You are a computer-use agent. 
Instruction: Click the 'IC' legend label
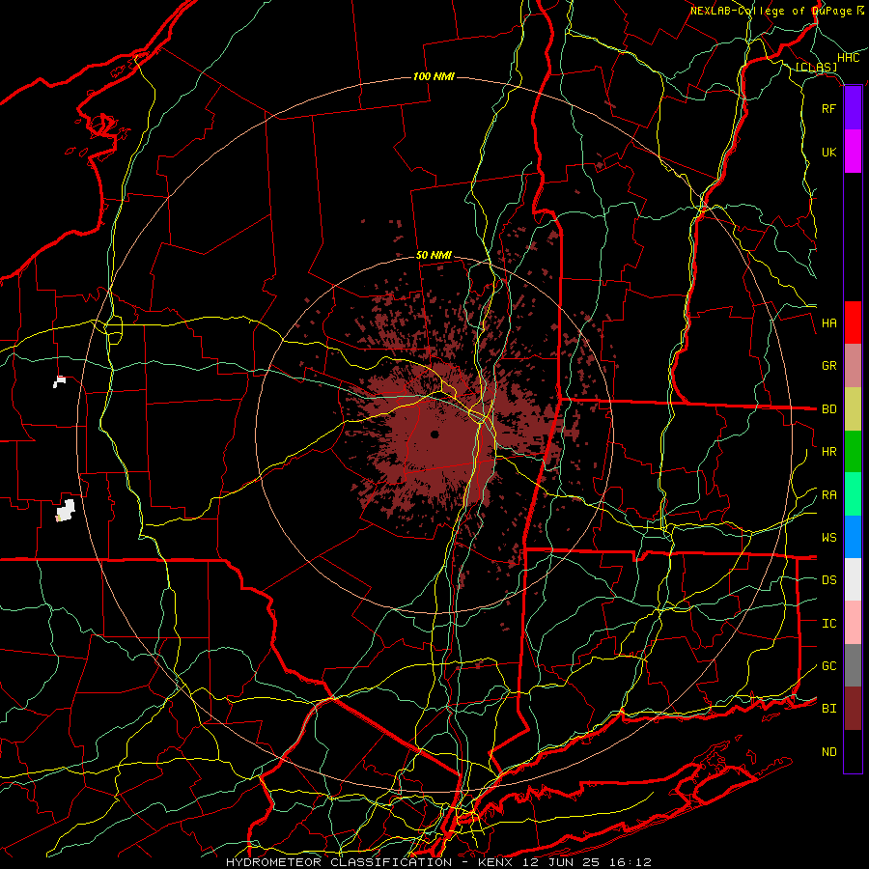click(x=828, y=624)
